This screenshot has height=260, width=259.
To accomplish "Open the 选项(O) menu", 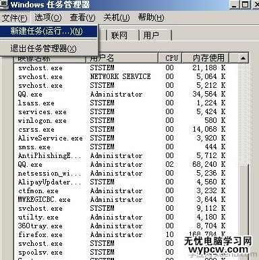I will pos(48,18).
